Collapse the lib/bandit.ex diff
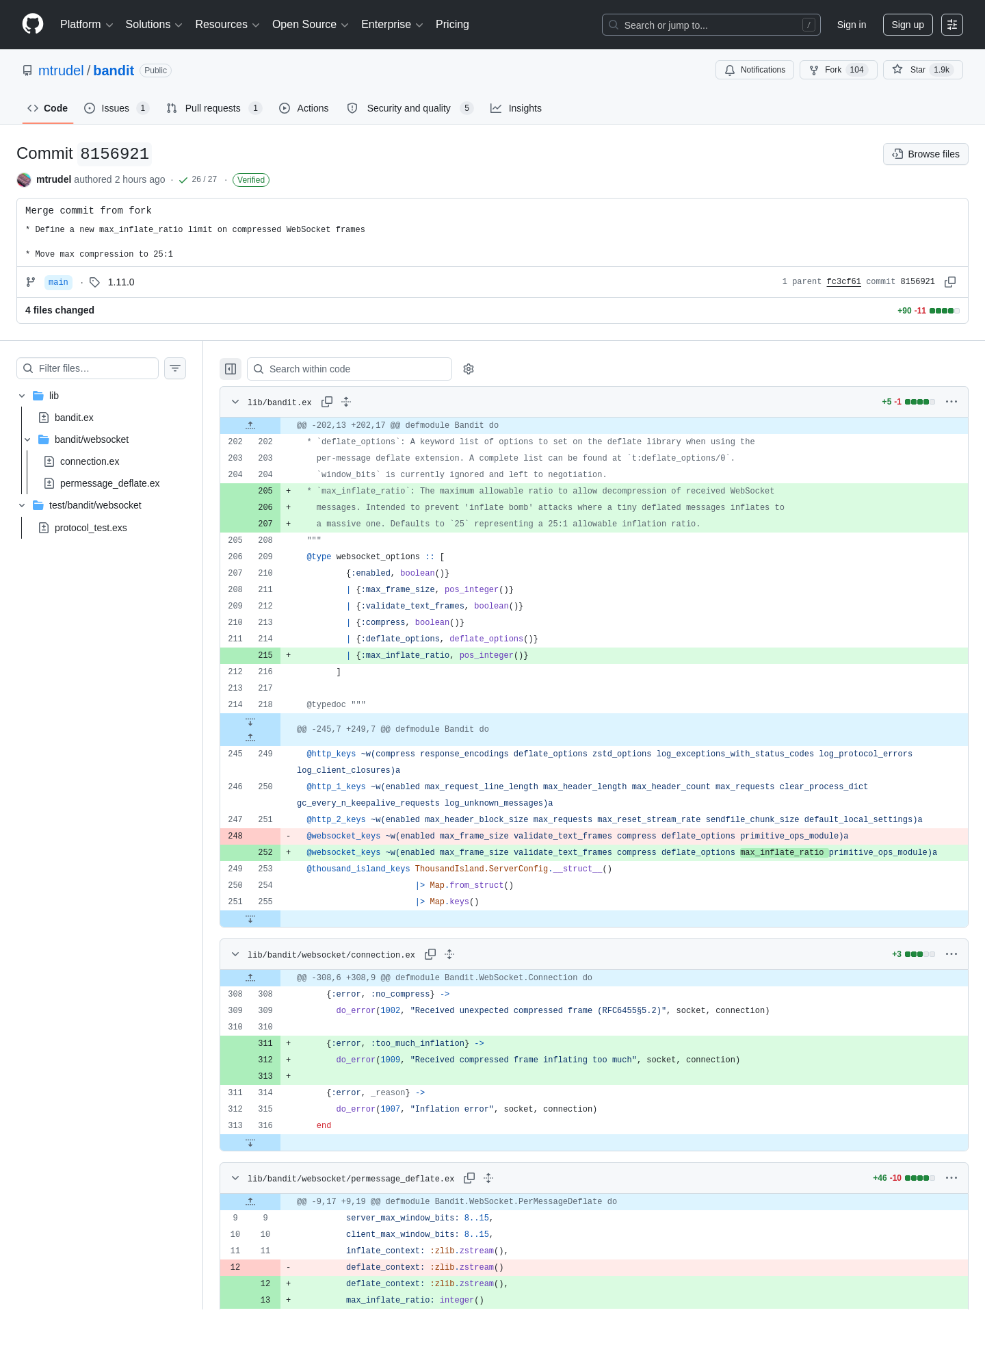The height and width of the screenshot is (1369, 985). click(235, 402)
